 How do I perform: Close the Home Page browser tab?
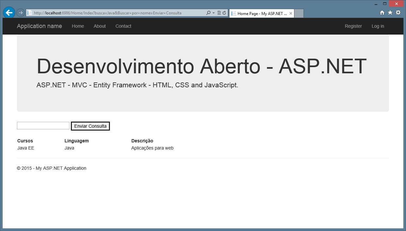point(290,13)
